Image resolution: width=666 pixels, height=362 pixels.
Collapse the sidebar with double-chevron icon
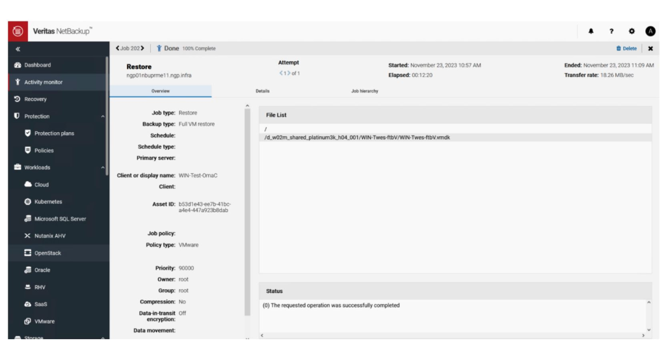tap(18, 49)
